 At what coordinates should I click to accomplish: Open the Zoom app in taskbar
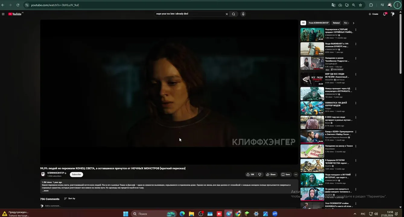point(275,214)
